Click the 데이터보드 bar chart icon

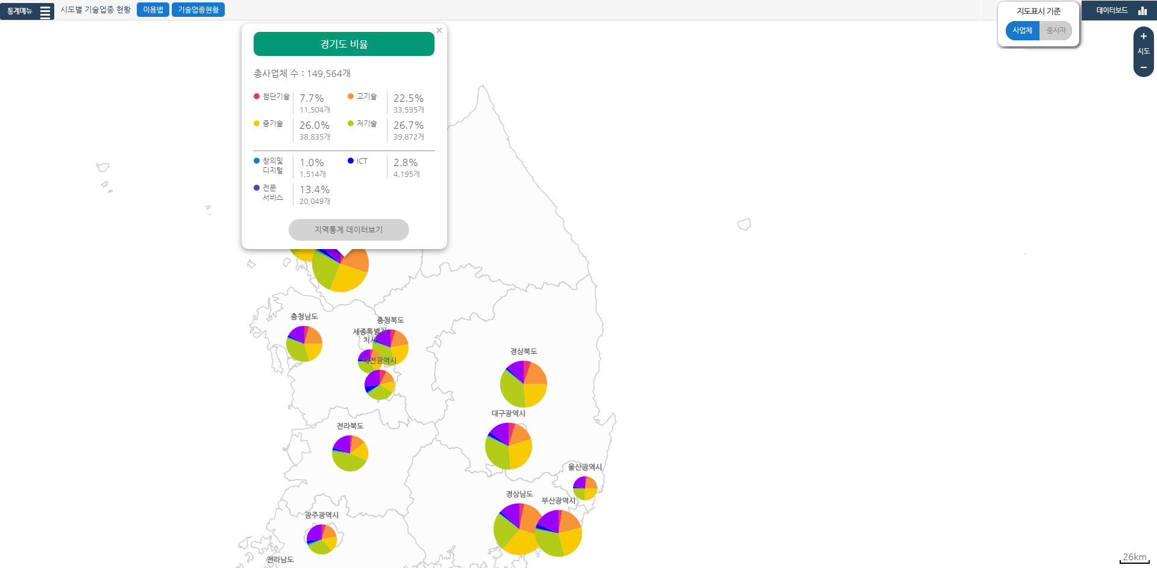click(1142, 11)
